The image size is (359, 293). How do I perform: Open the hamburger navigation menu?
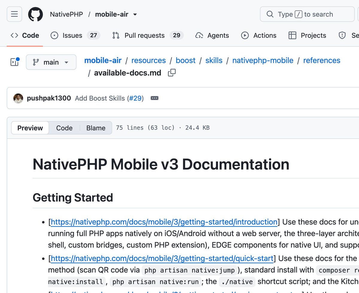pos(14,14)
